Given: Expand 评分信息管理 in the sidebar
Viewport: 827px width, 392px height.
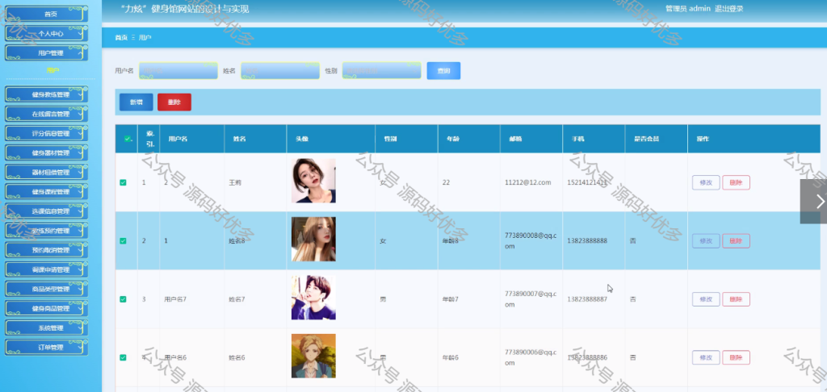Looking at the screenshot, I should click(46, 133).
